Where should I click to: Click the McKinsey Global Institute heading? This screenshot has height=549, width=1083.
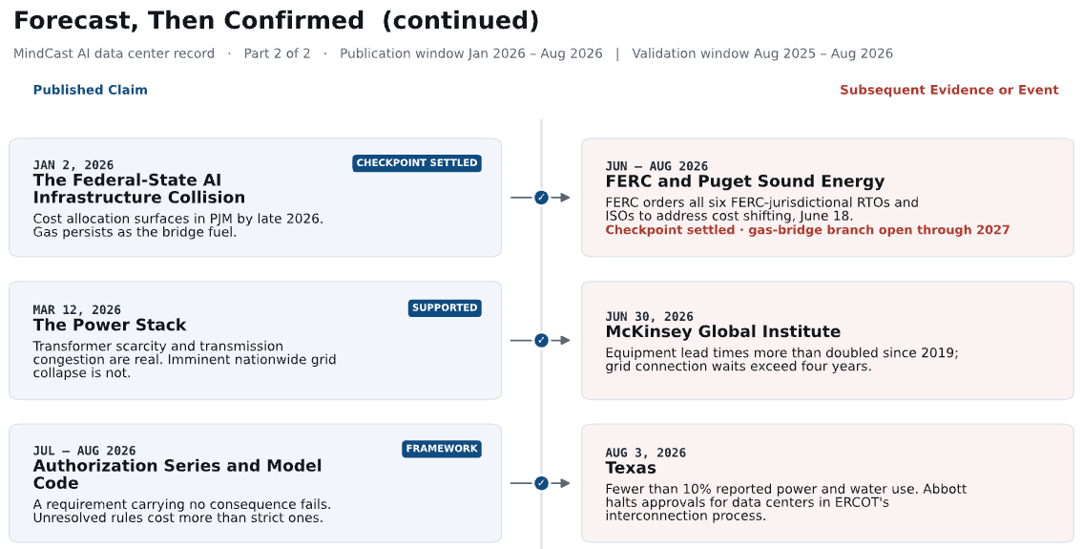tap(722, 332)
